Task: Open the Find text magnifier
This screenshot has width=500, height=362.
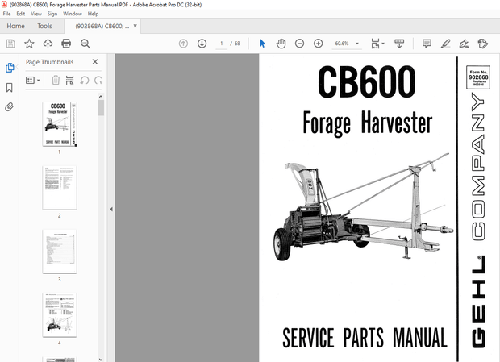Action: 85,44
